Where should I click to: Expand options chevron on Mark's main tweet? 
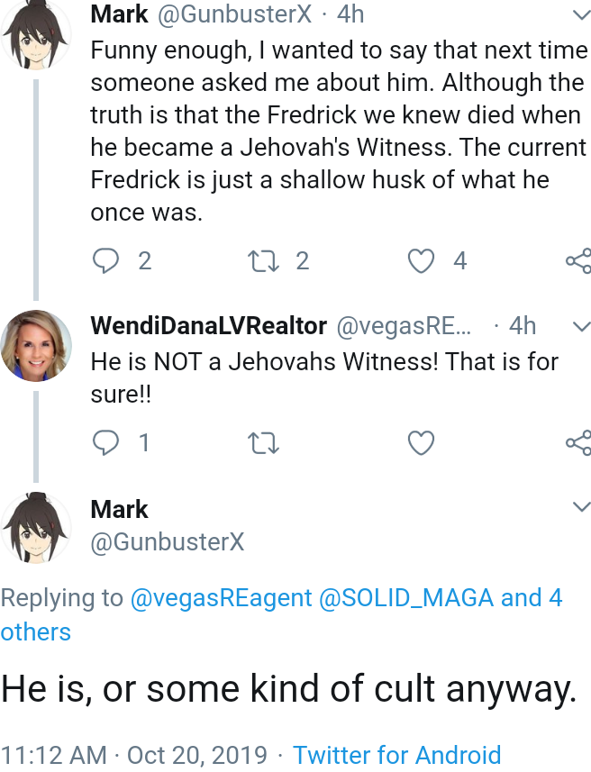pos(582,506)
